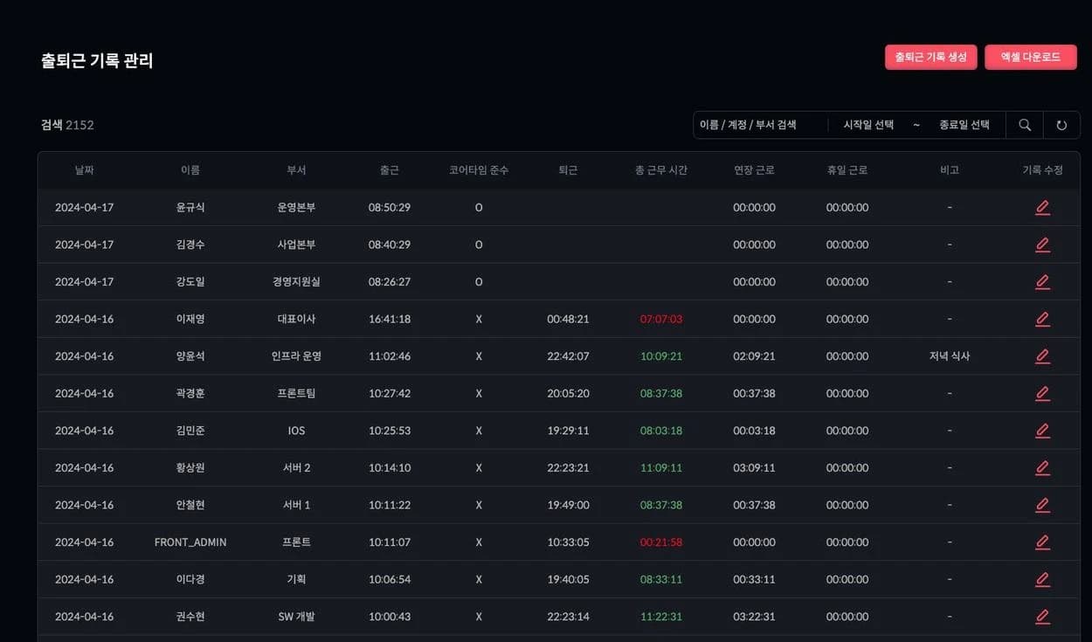Screen dimensions: 1092x642
Task: Click the department cell IOS
Action: tap(297, 431)
